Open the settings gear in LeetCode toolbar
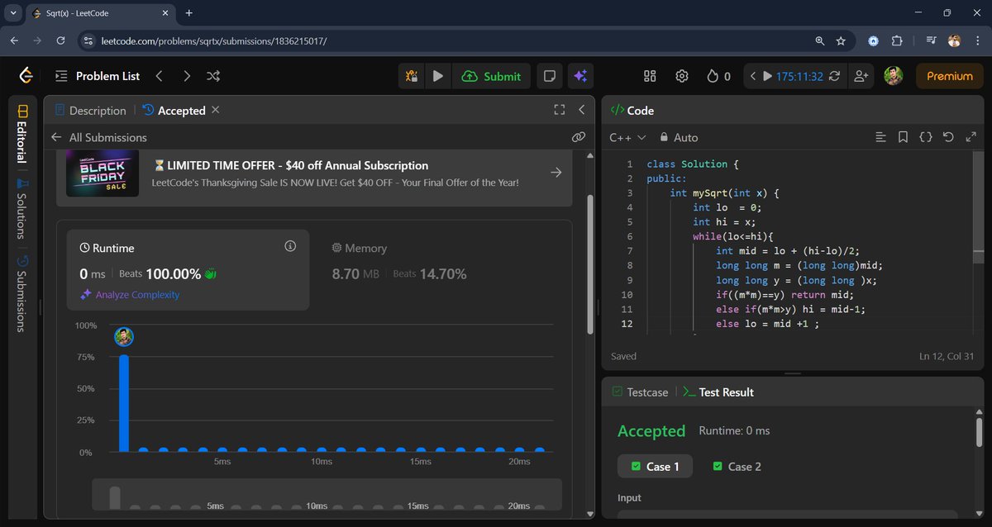 (x=682, y=76)
